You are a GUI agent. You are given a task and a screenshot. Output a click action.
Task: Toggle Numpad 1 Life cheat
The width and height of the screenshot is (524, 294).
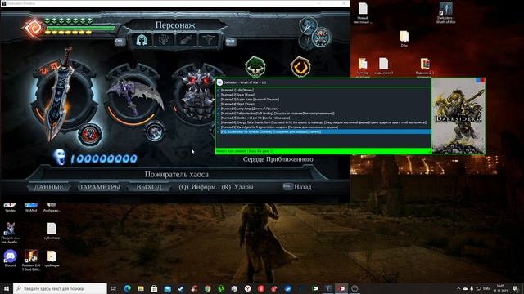click(x=237, y=90)
